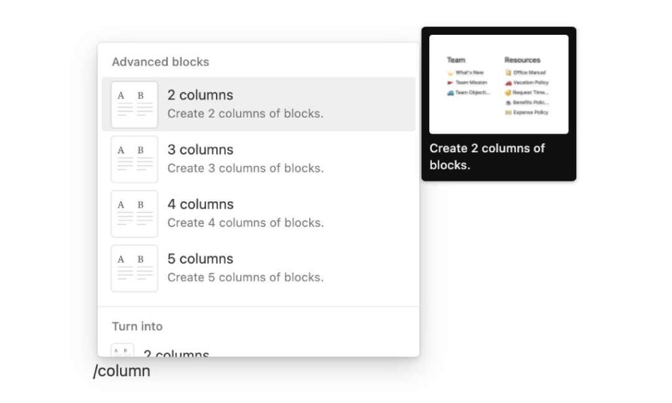The image size is (672, 403).
Task: Open the Expense Policy page link
Action: [x=532, y=112]
